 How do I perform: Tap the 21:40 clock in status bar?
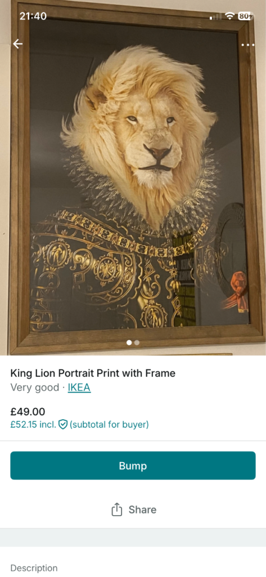coord(33,16)
